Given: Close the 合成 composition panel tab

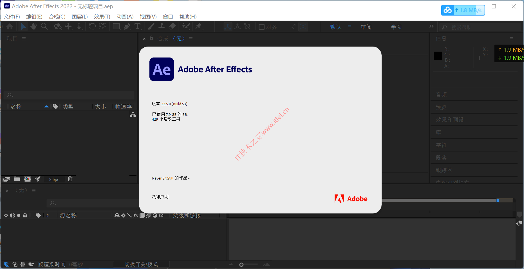Looking at the screenshot, I should pyautogui.click(x=144, y=39).
